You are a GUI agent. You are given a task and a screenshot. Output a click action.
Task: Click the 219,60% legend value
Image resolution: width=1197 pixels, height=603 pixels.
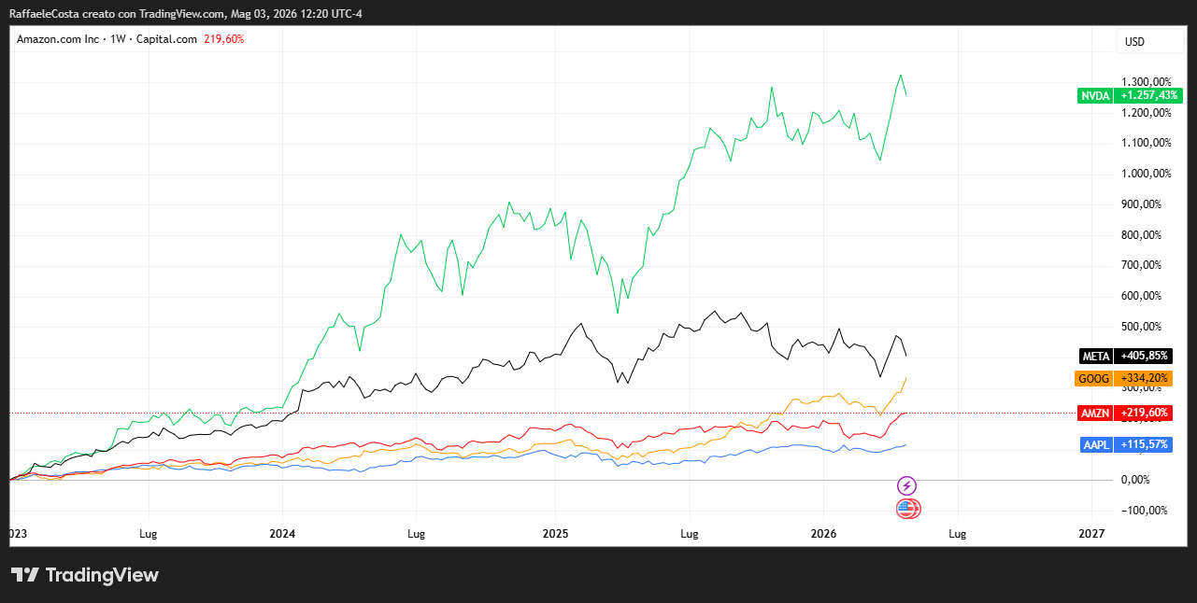tap(223, 39)
